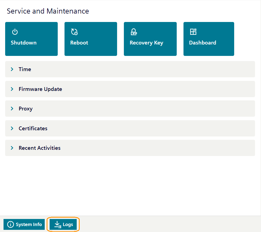View System Info
Screen dimensions: 261x232
[x=24, y=224]
